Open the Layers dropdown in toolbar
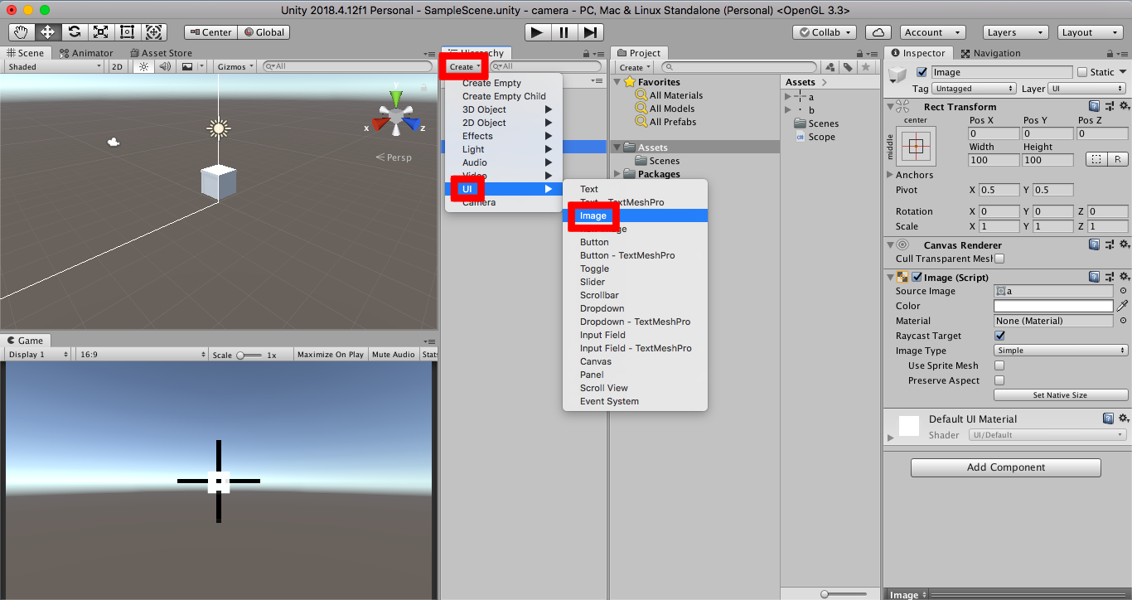The image size is (1132, 600). (1016, 32)
